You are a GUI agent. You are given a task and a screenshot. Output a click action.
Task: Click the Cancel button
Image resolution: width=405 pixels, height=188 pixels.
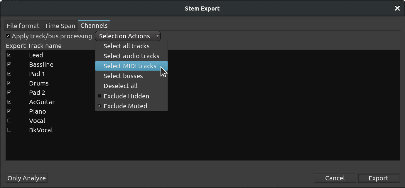335,178
